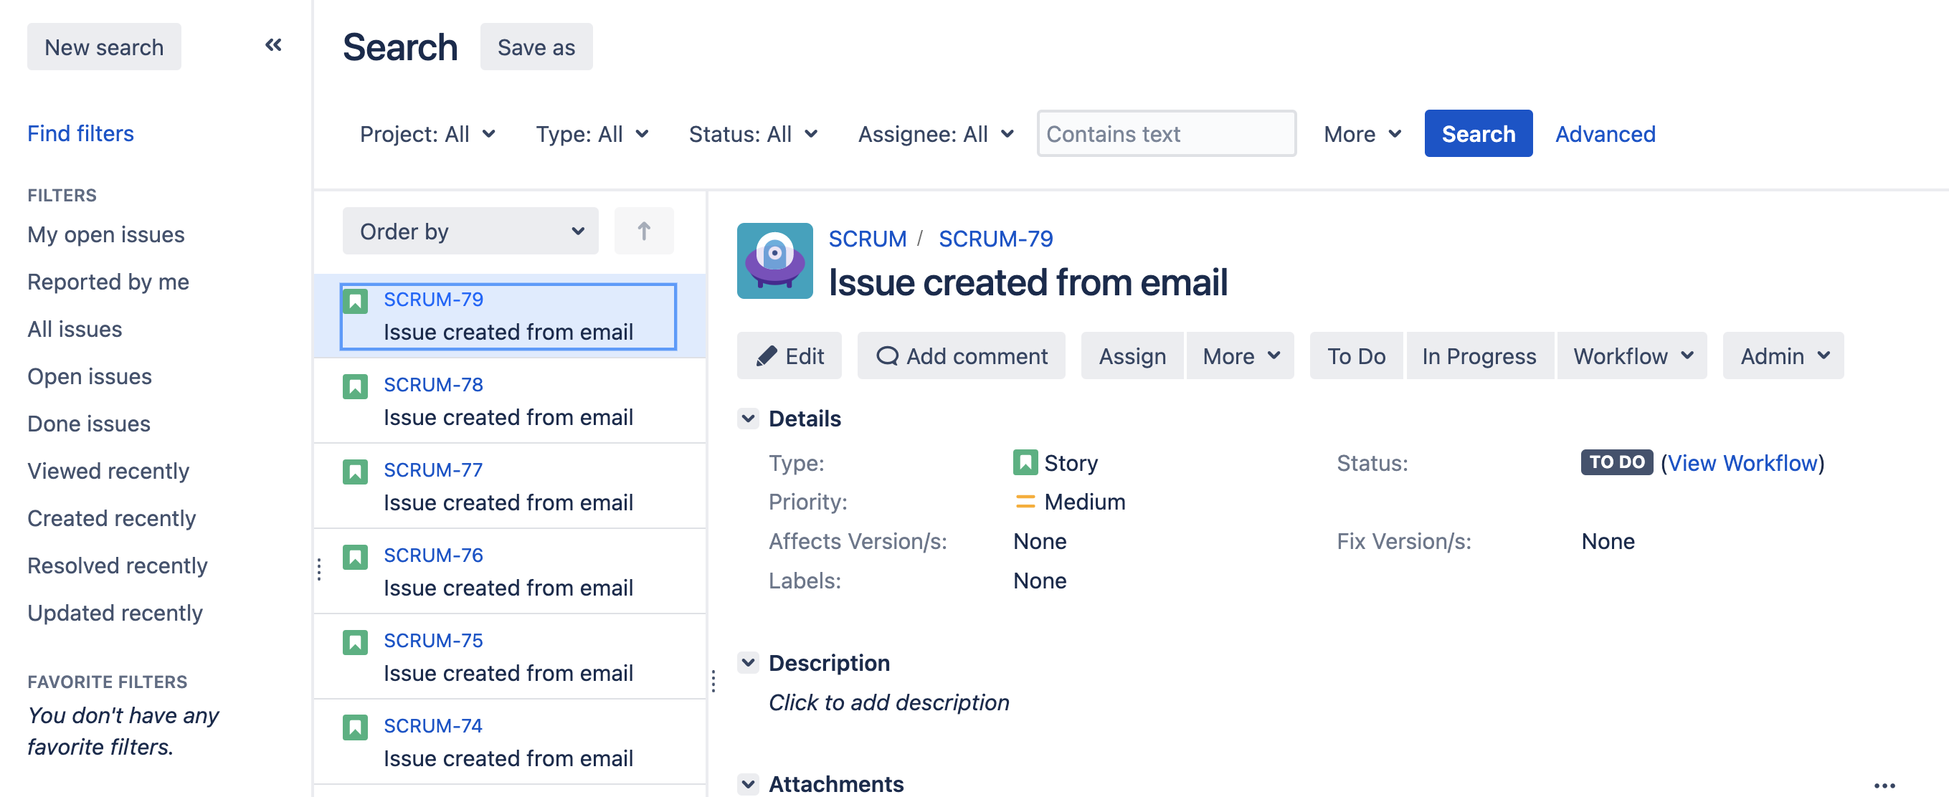Collapse the Attachments section

pos(749,783)
